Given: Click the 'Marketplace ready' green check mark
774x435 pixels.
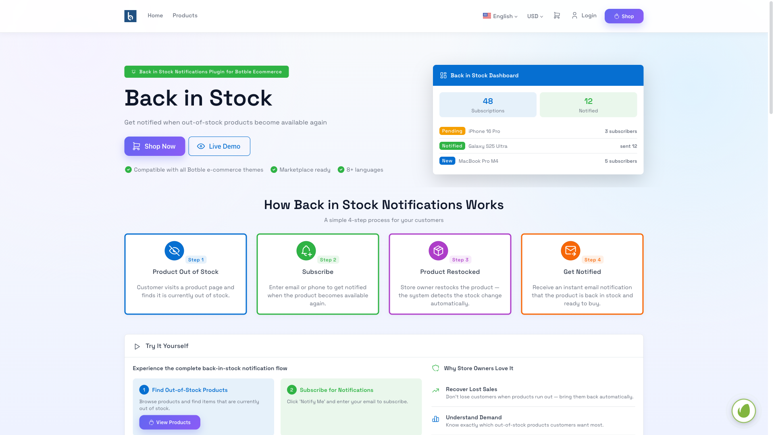Looking at the screenshot, I should pyautogui.click(x=274, y=170).
